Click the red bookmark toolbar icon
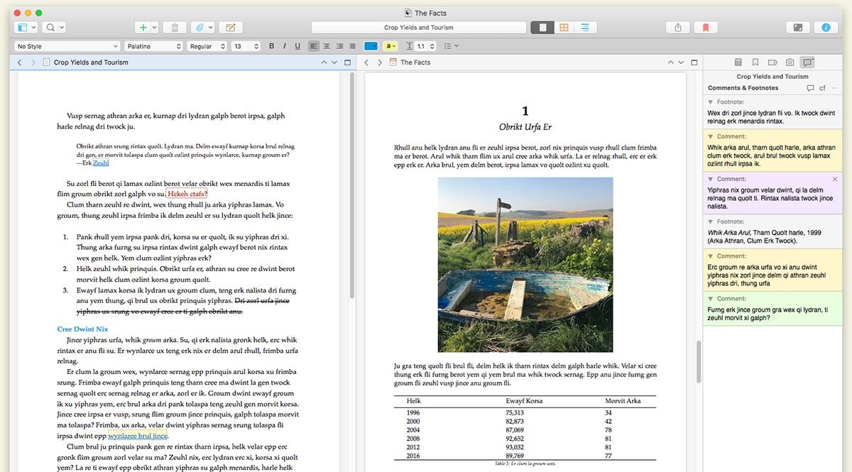Image resolution: width=852 pixels, height=472 pixels. (706, 28)
